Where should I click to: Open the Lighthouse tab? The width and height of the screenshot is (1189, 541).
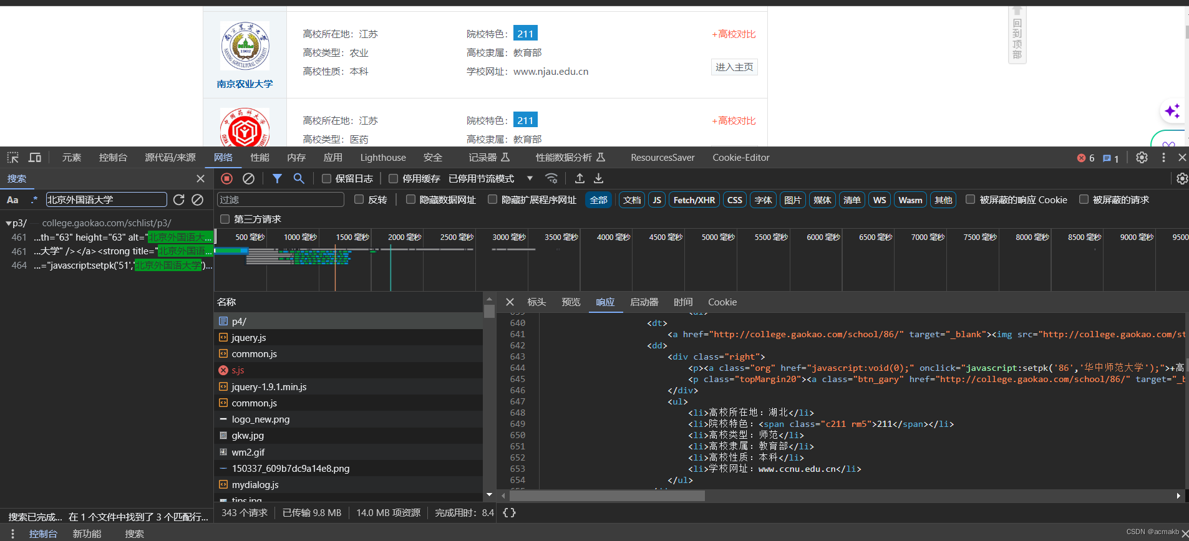[383, 158]
